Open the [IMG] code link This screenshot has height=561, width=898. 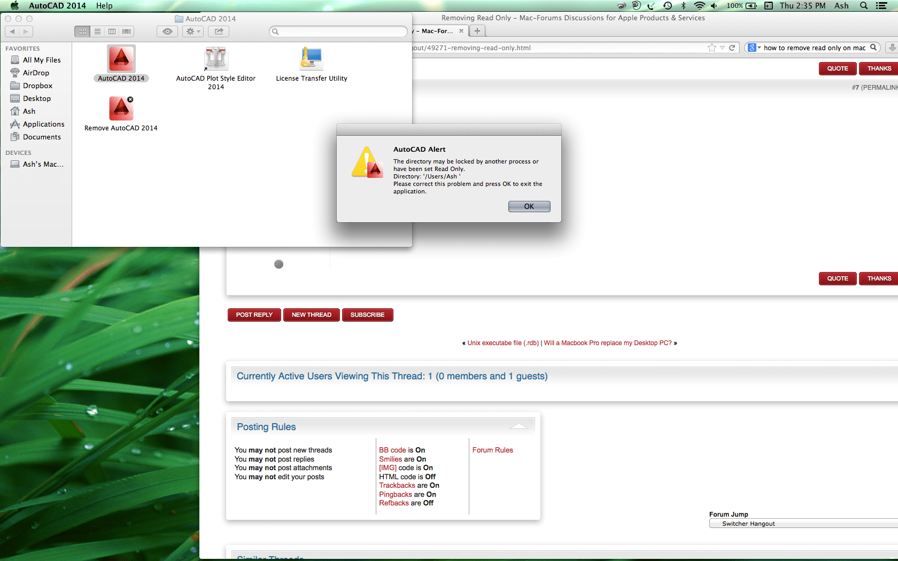[x=388, y=468]
